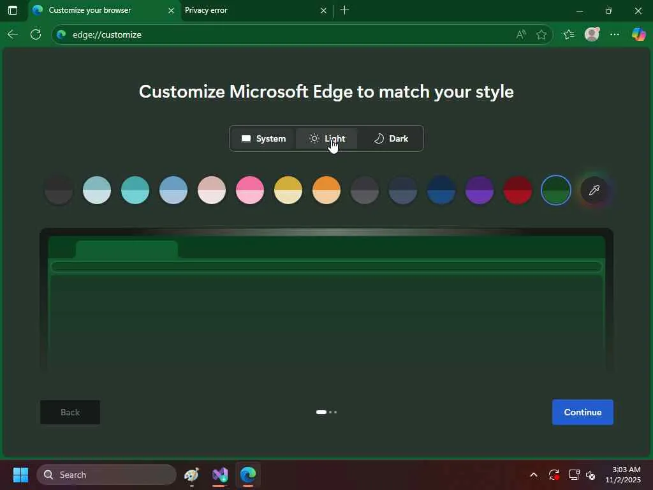Pick the dark red color swatch
The width and height of the screenshot is (653, 490).
coord(518,190)
